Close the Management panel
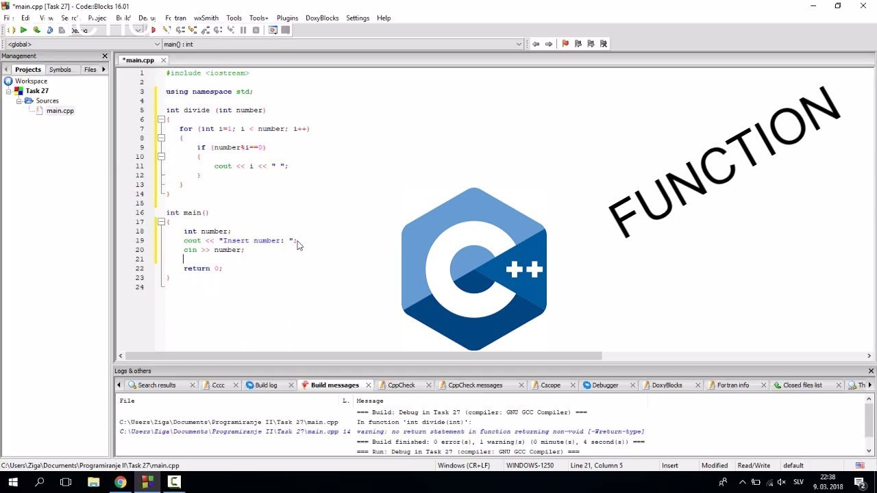The image size is (877, 493). [x=105, y=56]
